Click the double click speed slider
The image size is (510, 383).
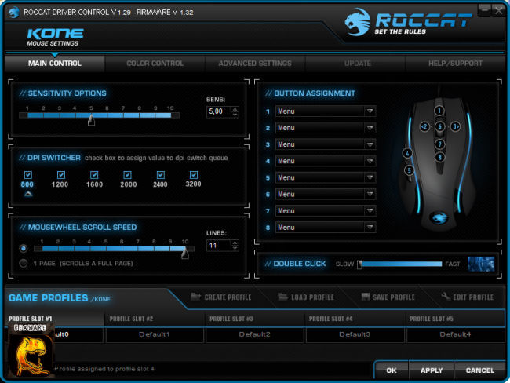(400, 264)
